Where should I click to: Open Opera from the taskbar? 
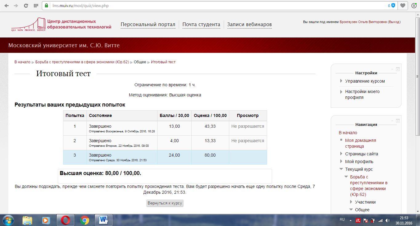click(65, 220)
